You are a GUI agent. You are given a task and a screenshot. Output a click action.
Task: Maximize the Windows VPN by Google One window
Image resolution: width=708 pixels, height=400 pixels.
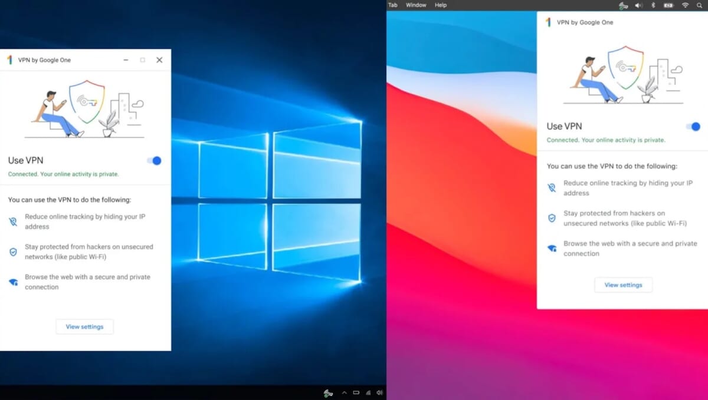(x=142, y=60)
